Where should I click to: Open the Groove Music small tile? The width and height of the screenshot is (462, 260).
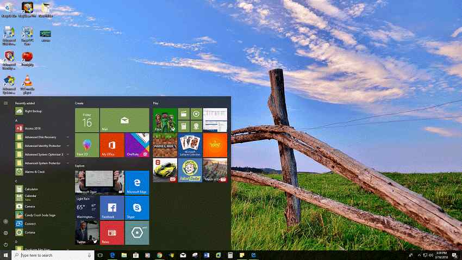tap(196, 114)
